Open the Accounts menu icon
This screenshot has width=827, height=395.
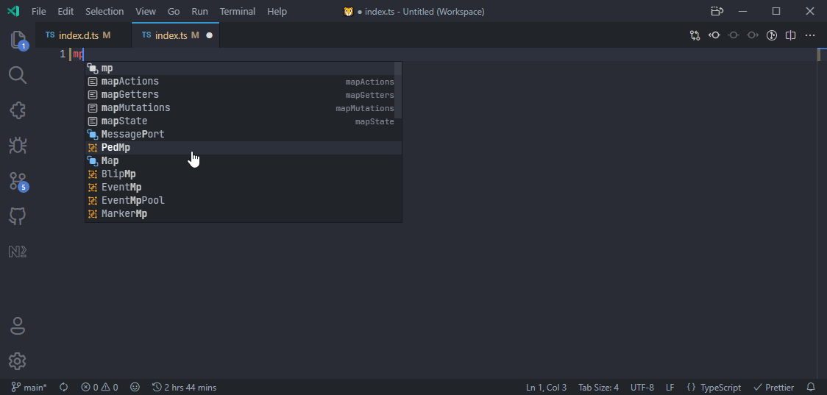click(18, 326)
